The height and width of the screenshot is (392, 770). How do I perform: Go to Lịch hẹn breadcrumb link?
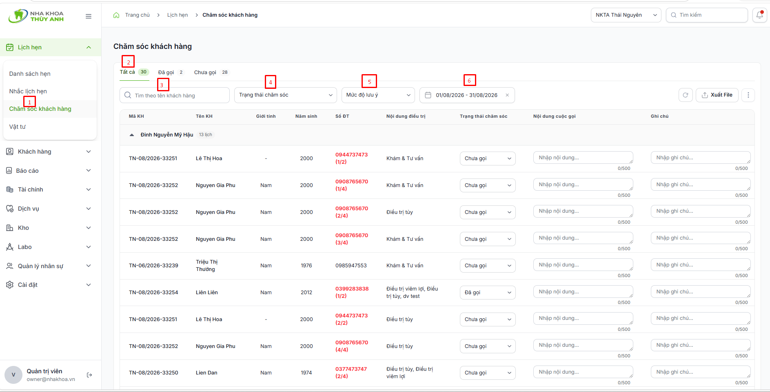[178, 15]
